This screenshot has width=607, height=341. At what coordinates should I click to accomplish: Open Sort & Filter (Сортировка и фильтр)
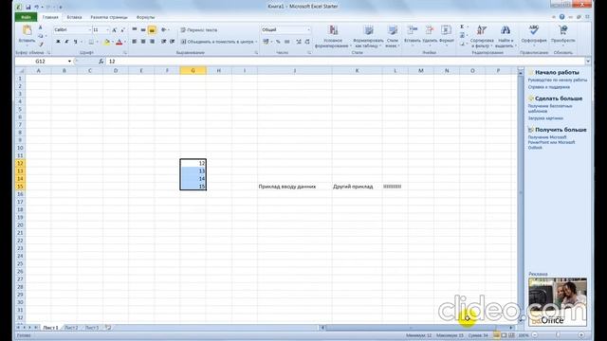(x=482, y=37)
